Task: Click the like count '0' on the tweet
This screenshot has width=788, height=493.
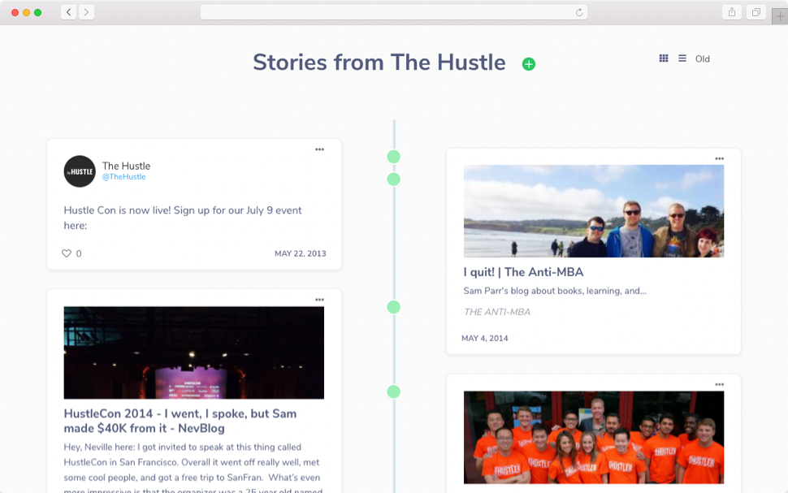Action: (79, 253)
